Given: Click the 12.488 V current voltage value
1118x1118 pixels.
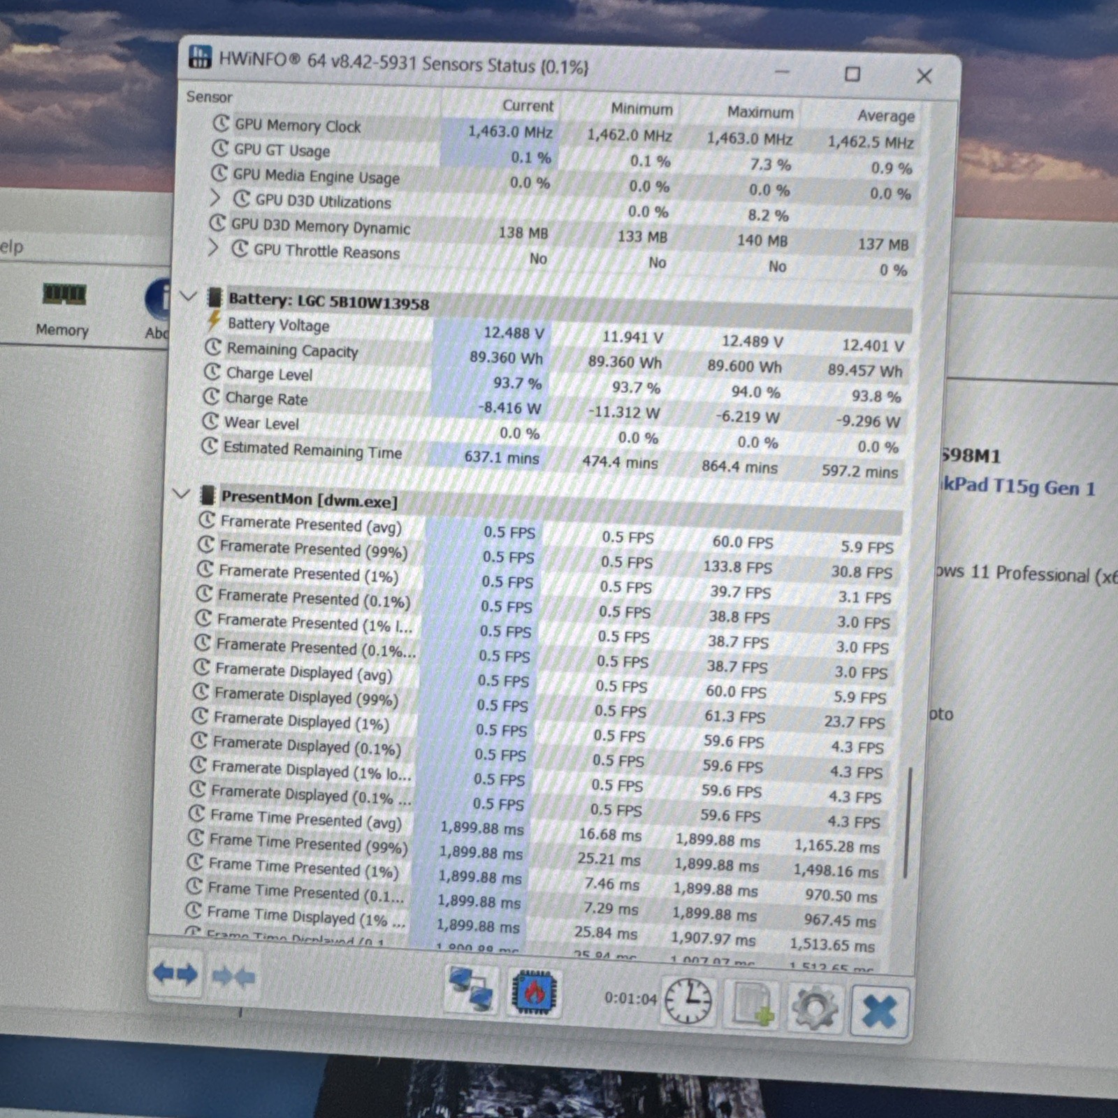Looking at the screenshot, I should pos(514,333).
